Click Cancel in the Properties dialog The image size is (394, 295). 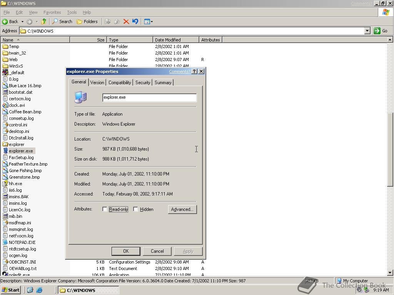[x=157, y=251]
